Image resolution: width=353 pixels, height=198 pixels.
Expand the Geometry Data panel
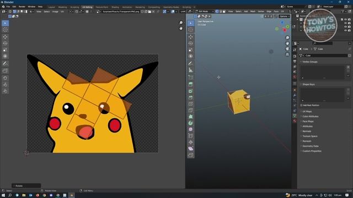click(310, 146)
